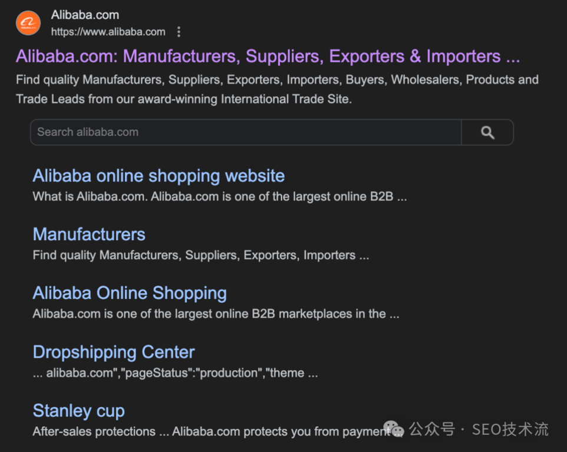Go to the Dropshipping Center sitelink
Viewport: 567px width, 452px height.
pyautogui.click(x=114, y=352)
